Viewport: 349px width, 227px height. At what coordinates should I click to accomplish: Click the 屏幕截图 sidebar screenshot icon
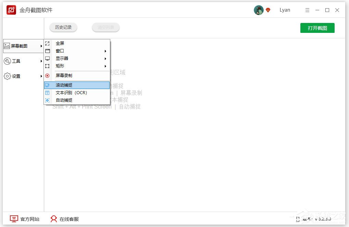8,45
